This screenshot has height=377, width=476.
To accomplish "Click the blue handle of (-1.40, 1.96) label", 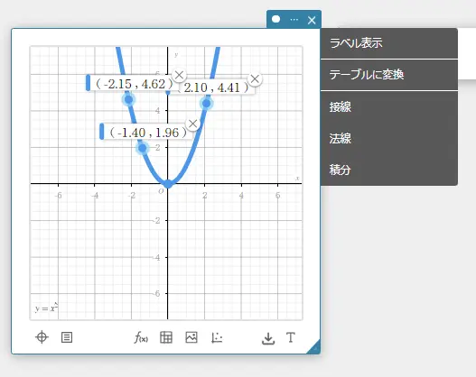I will [x=102, y=131].
